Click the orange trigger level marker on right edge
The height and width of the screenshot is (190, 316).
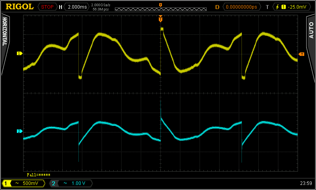pos(301,54)
